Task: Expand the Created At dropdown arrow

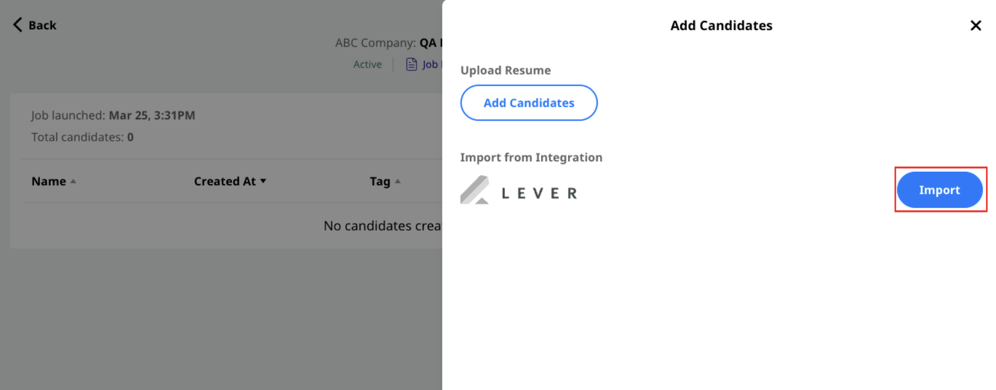Action: tap(264, 181)
